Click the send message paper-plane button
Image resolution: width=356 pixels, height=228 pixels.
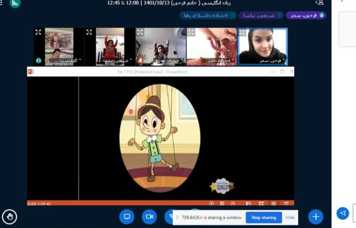(x=343, y=213)
